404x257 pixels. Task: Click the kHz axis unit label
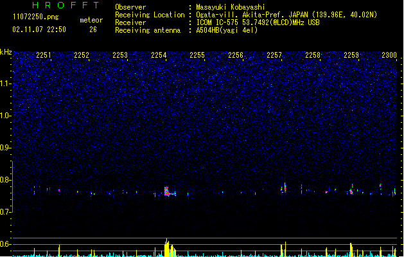tap(6, 52)
